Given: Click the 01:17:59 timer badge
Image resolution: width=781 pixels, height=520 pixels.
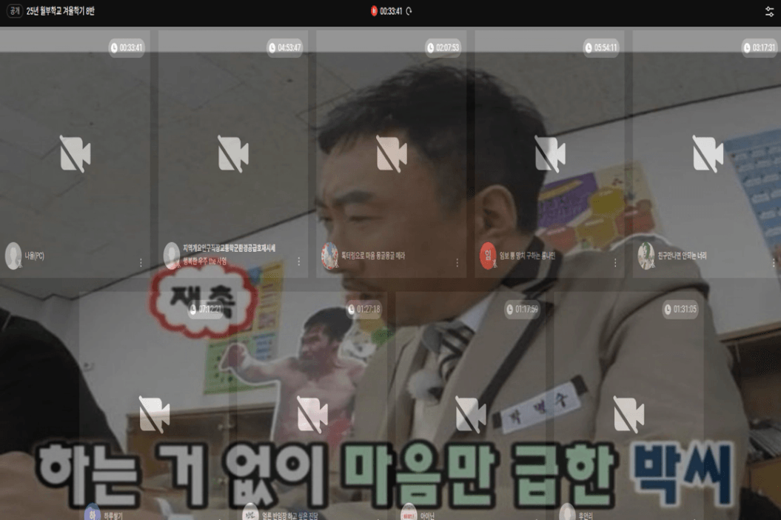Looking at the screenshot, I should (522, 309).
